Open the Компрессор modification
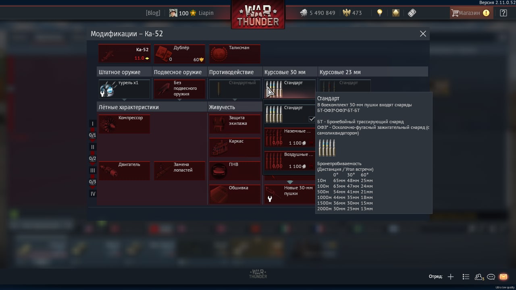 tap(124, 124)
